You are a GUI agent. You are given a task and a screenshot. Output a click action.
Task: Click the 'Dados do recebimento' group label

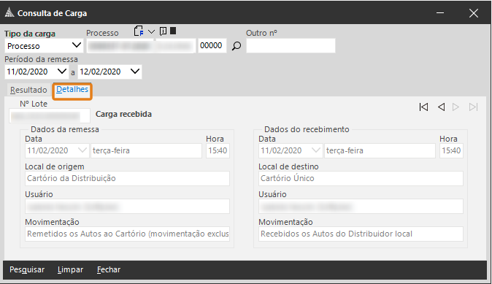[307, 129]
